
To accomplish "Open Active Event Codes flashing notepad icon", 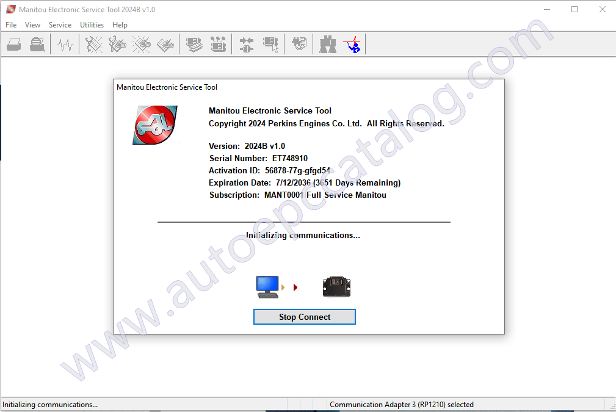I will (x=142, y=45).
